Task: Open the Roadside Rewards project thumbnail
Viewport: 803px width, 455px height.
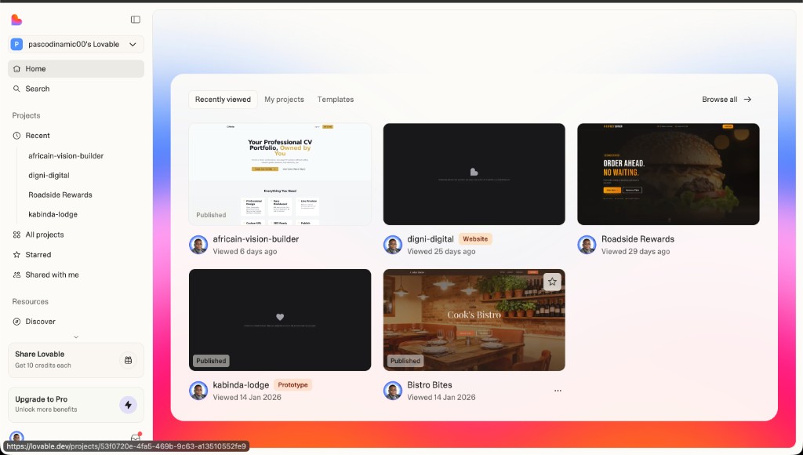Action: click(668, 174)
